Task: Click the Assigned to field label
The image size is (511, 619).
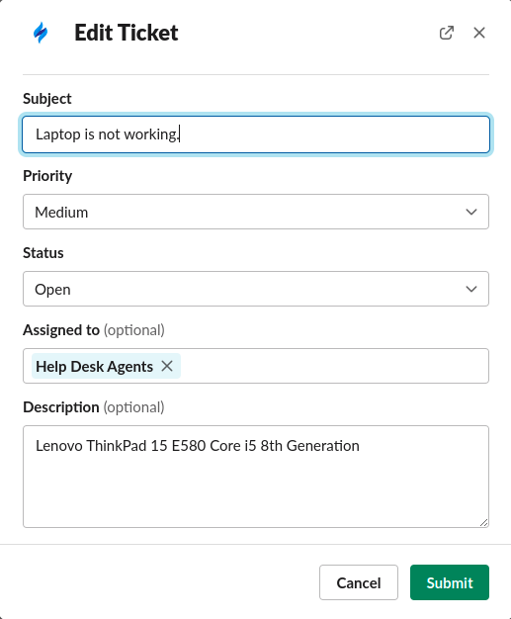Action: (x=61, y=330)
